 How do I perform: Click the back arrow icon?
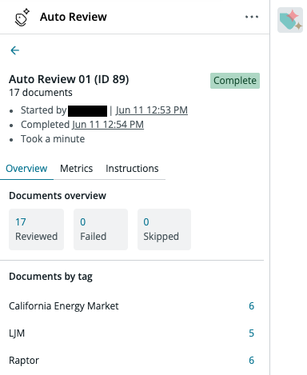[15, 50]
